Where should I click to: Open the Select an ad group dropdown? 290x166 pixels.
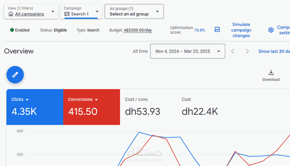pos(134,11)
